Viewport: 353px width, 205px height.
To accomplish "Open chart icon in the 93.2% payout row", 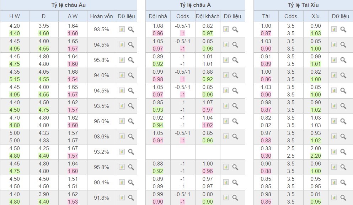I will click(x=122, y=152).
